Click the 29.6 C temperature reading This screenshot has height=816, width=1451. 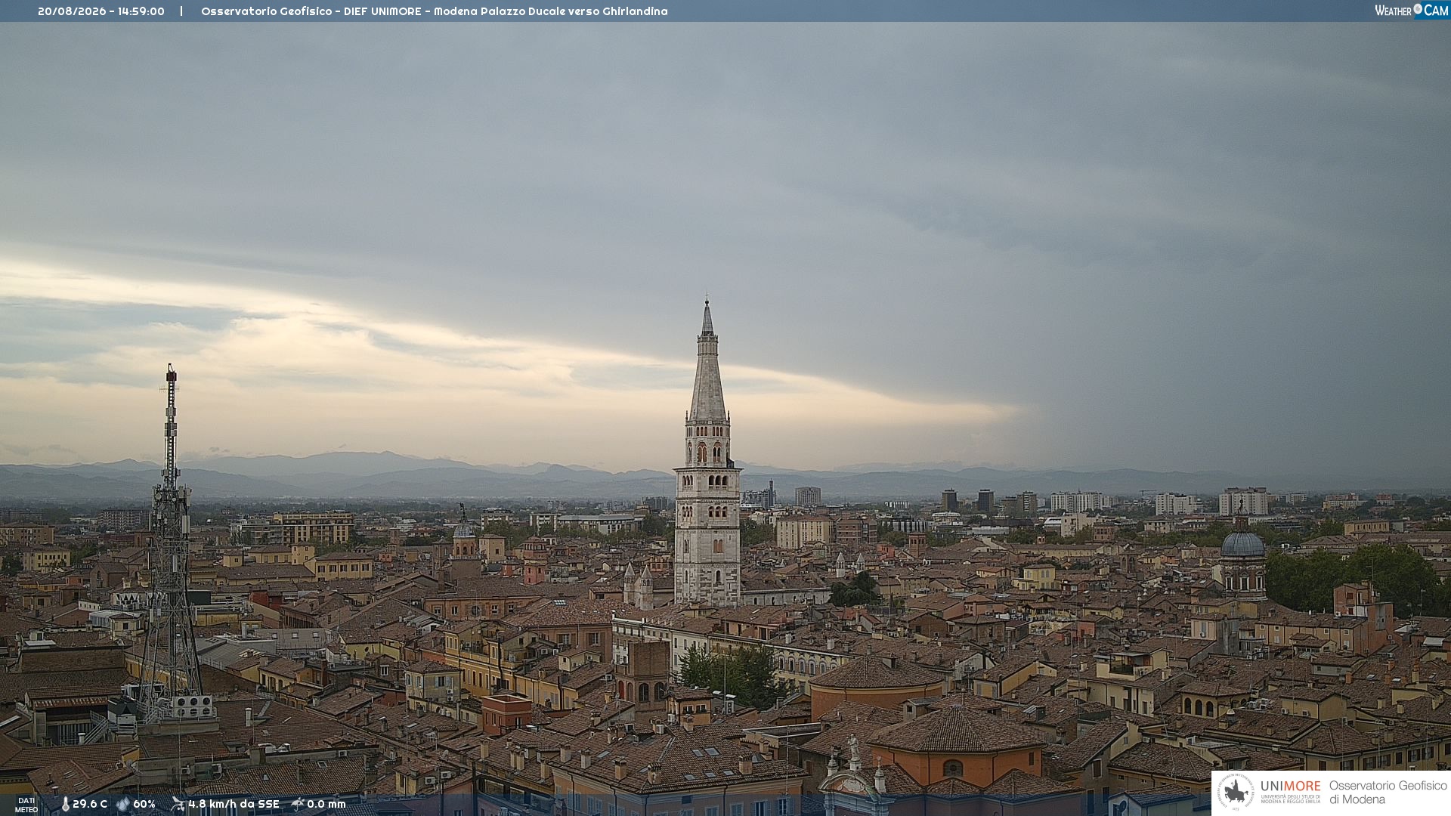coord(90,804)
